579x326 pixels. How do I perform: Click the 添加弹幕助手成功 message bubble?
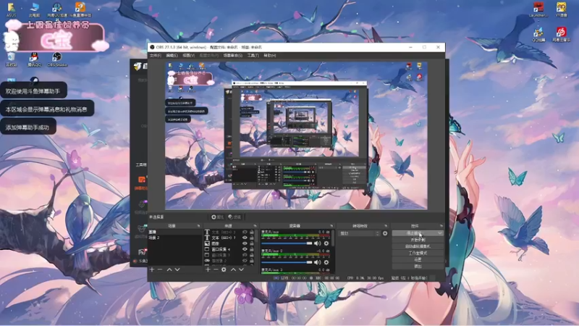click(x=28, y=128)
